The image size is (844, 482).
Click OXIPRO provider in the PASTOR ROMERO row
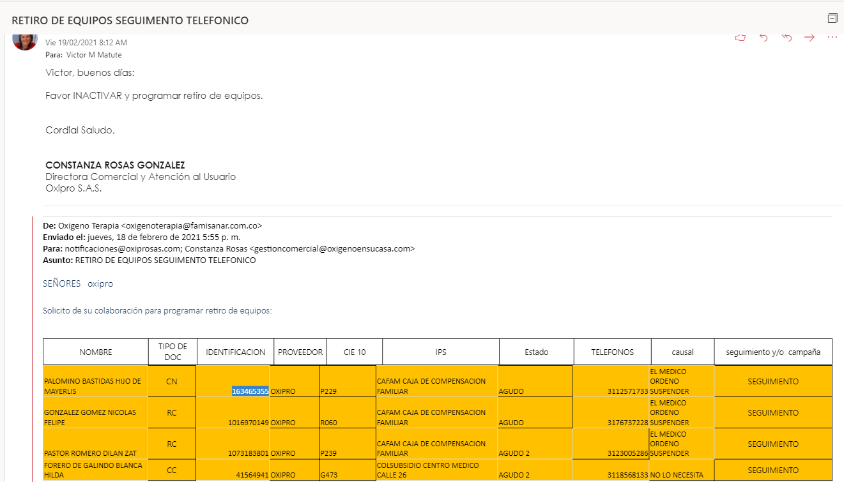[x=283, y=453]
